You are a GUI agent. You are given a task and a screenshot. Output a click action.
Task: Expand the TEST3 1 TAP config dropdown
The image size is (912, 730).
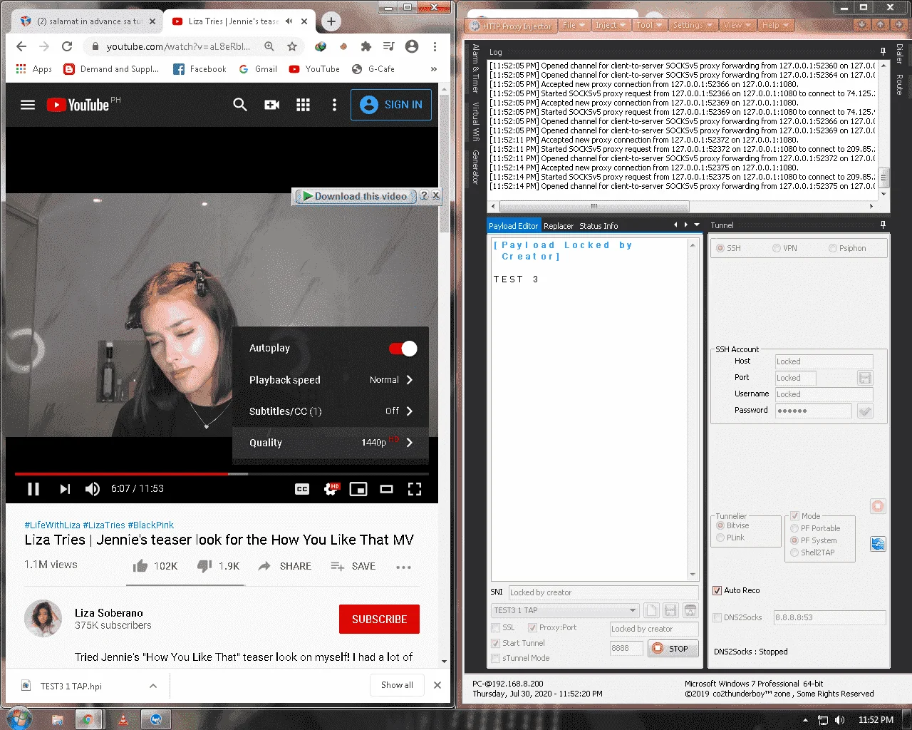(633, 610)
